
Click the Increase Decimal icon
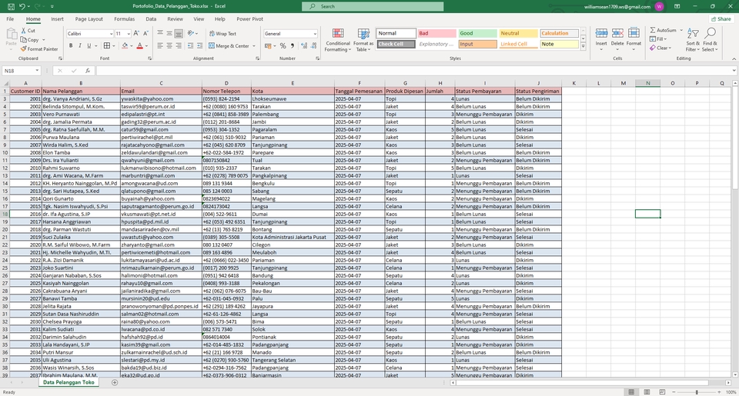click(304, 45)
